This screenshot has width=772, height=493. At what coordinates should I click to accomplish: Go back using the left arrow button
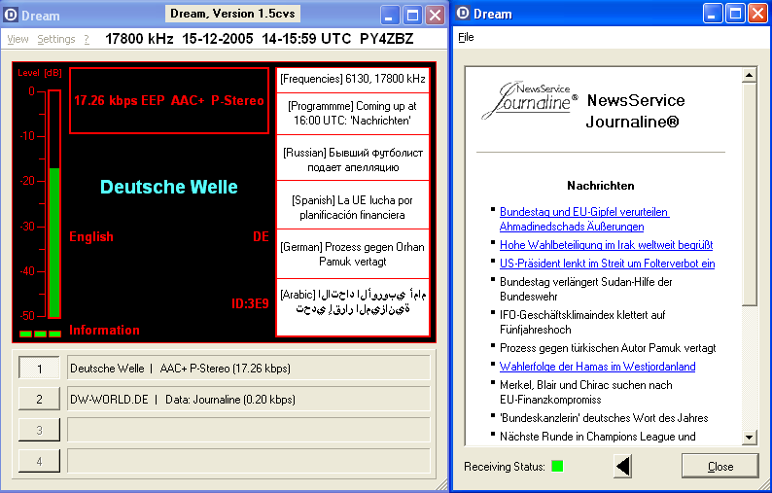(x=623, y=466)
